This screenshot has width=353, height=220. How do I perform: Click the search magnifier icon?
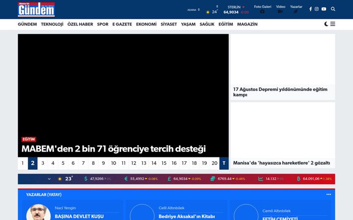(333, 9)
